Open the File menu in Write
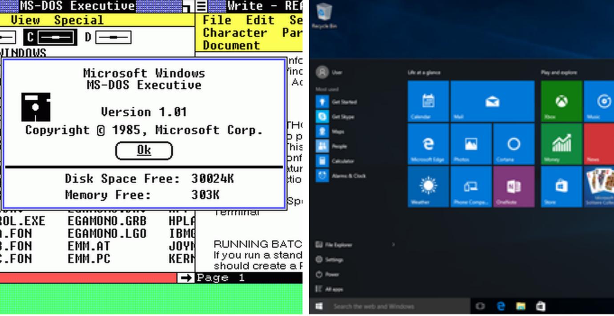The image size is (614, 316). point(217,20)
